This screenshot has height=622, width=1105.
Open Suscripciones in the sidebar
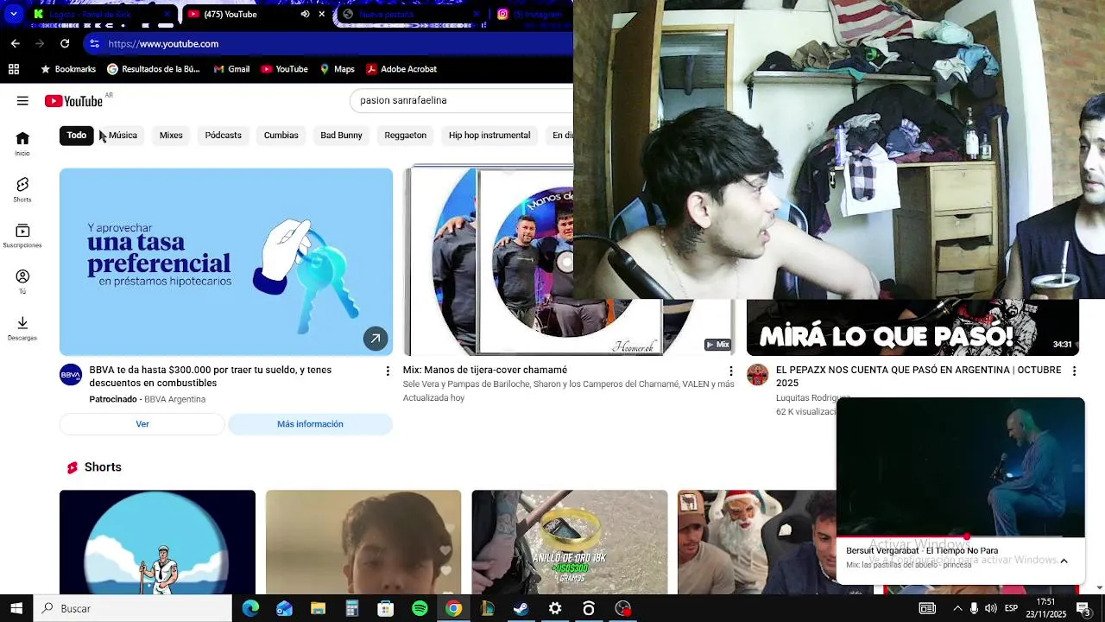[x=22, y=236]
